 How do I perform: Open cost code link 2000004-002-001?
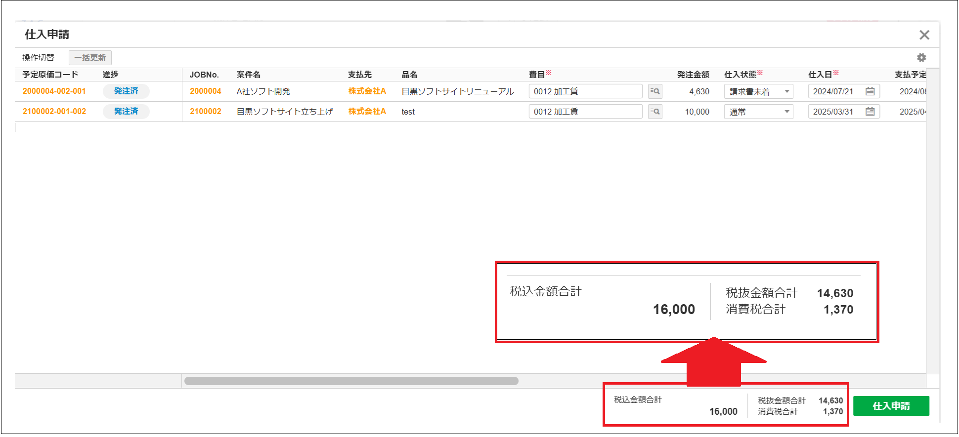(54, 91)
